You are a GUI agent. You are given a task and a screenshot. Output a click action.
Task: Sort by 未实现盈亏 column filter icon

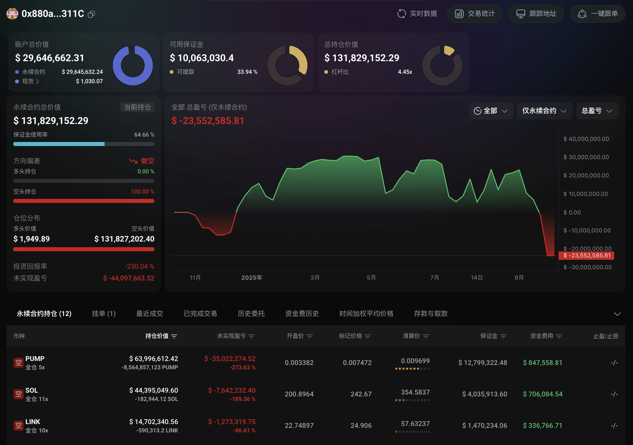tap(251, 336)
